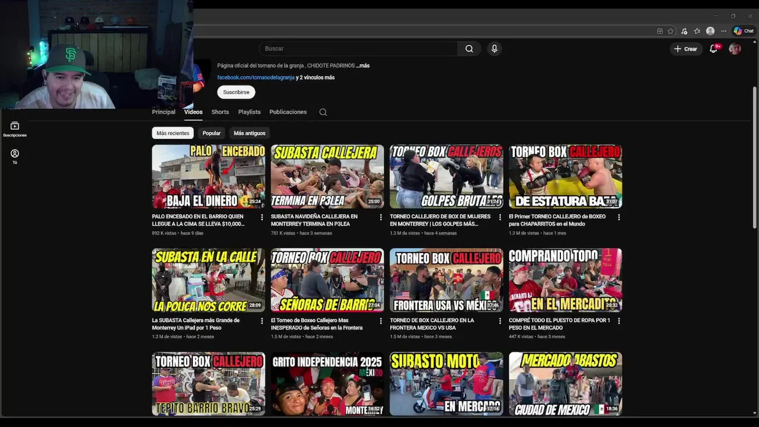
Task: Click in the Buscar search field
Action: (x=358, y=49)
